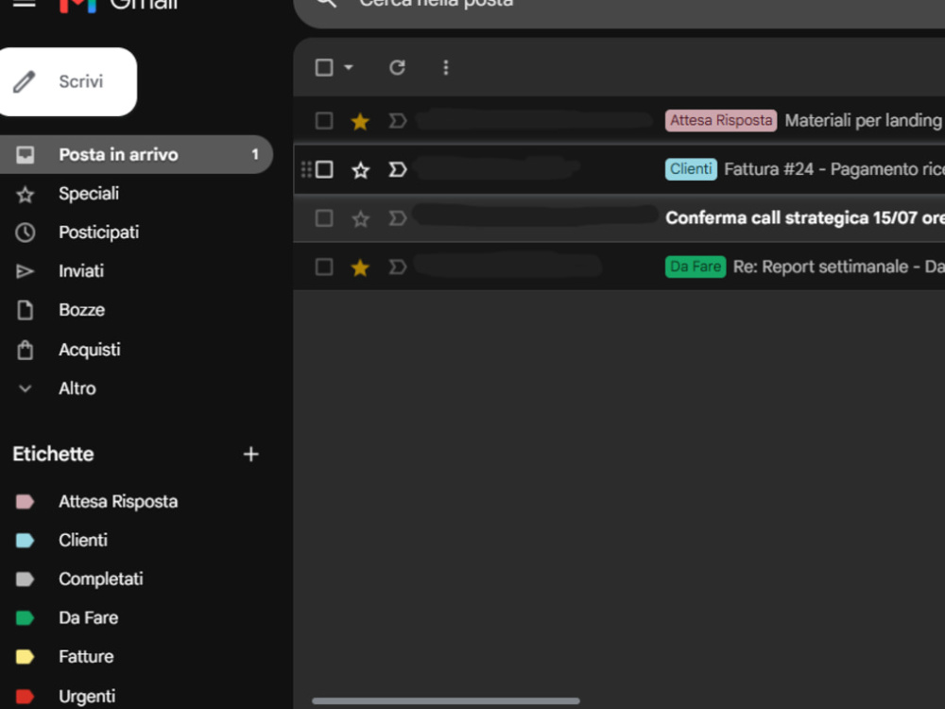Screen dimensions: 945x709
Task: Toggle importance marker on 'Re: Report settimanale' email
Action: coord(397,267)
